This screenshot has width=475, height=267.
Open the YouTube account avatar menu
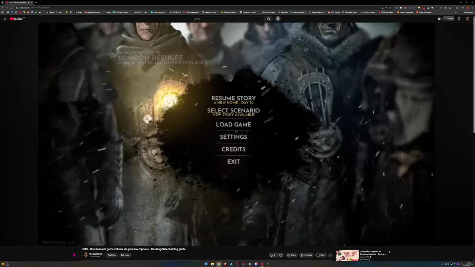[467, 19]
